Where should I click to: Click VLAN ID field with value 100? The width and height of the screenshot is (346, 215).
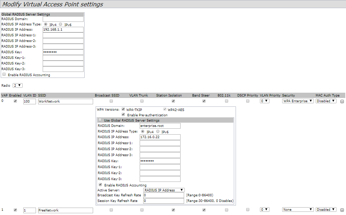pos(30,102)
